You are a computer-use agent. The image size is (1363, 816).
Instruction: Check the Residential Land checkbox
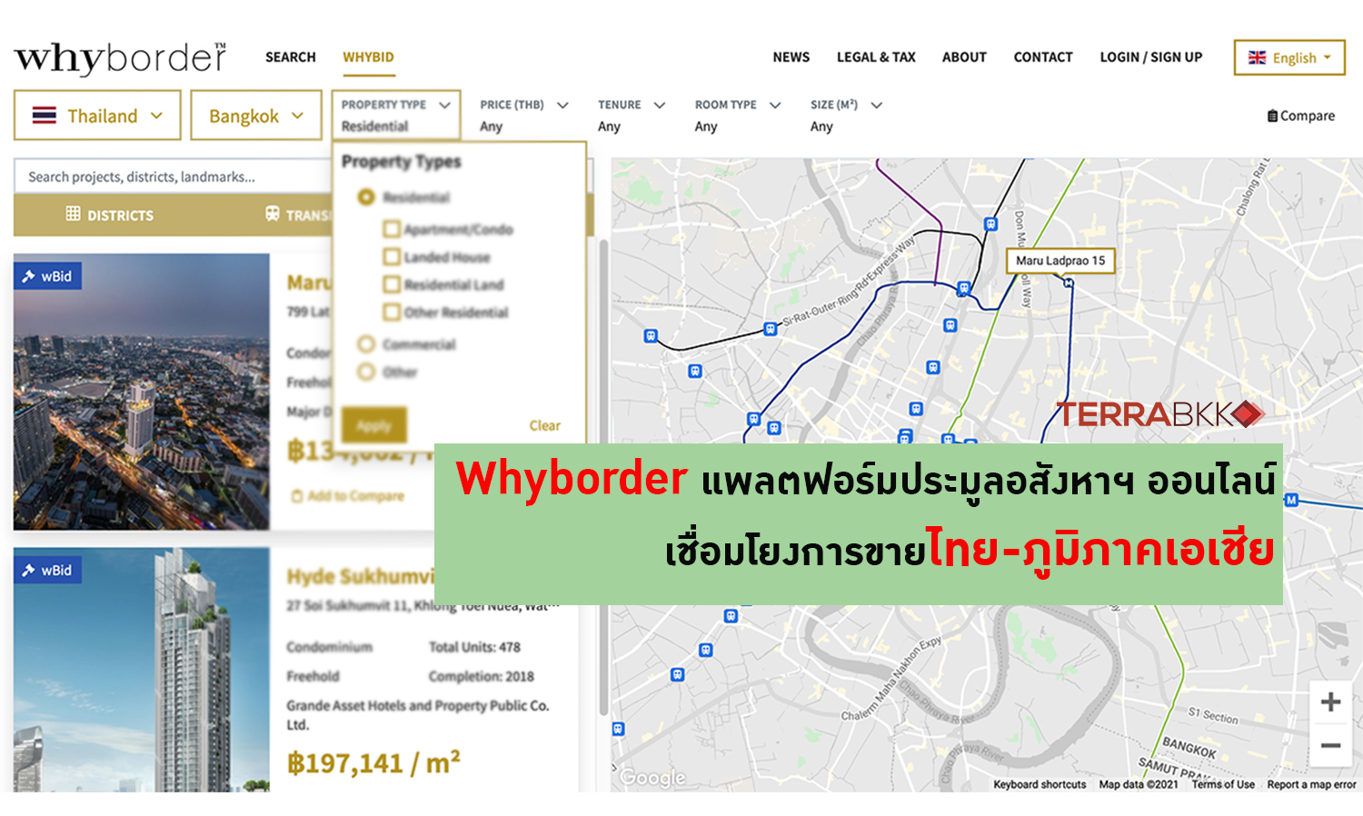pyautogui.click(x=392, y=284)
